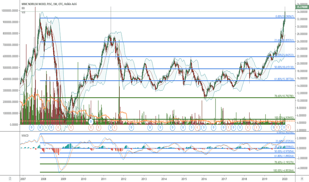This screenshot has width=309, height=182.
Task: Click the earnings 'E' marker in late 2011
Action: pos(114,127)
